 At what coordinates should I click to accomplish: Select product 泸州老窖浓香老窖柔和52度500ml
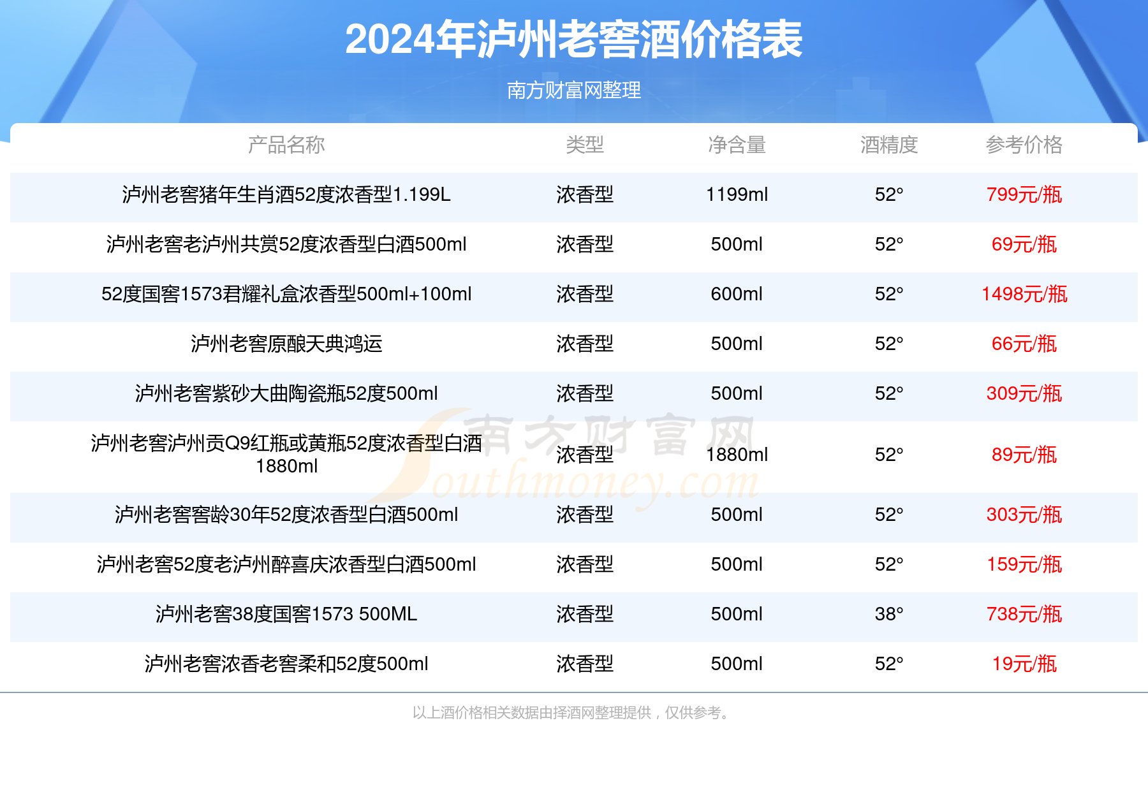click(x=286, y=664)
